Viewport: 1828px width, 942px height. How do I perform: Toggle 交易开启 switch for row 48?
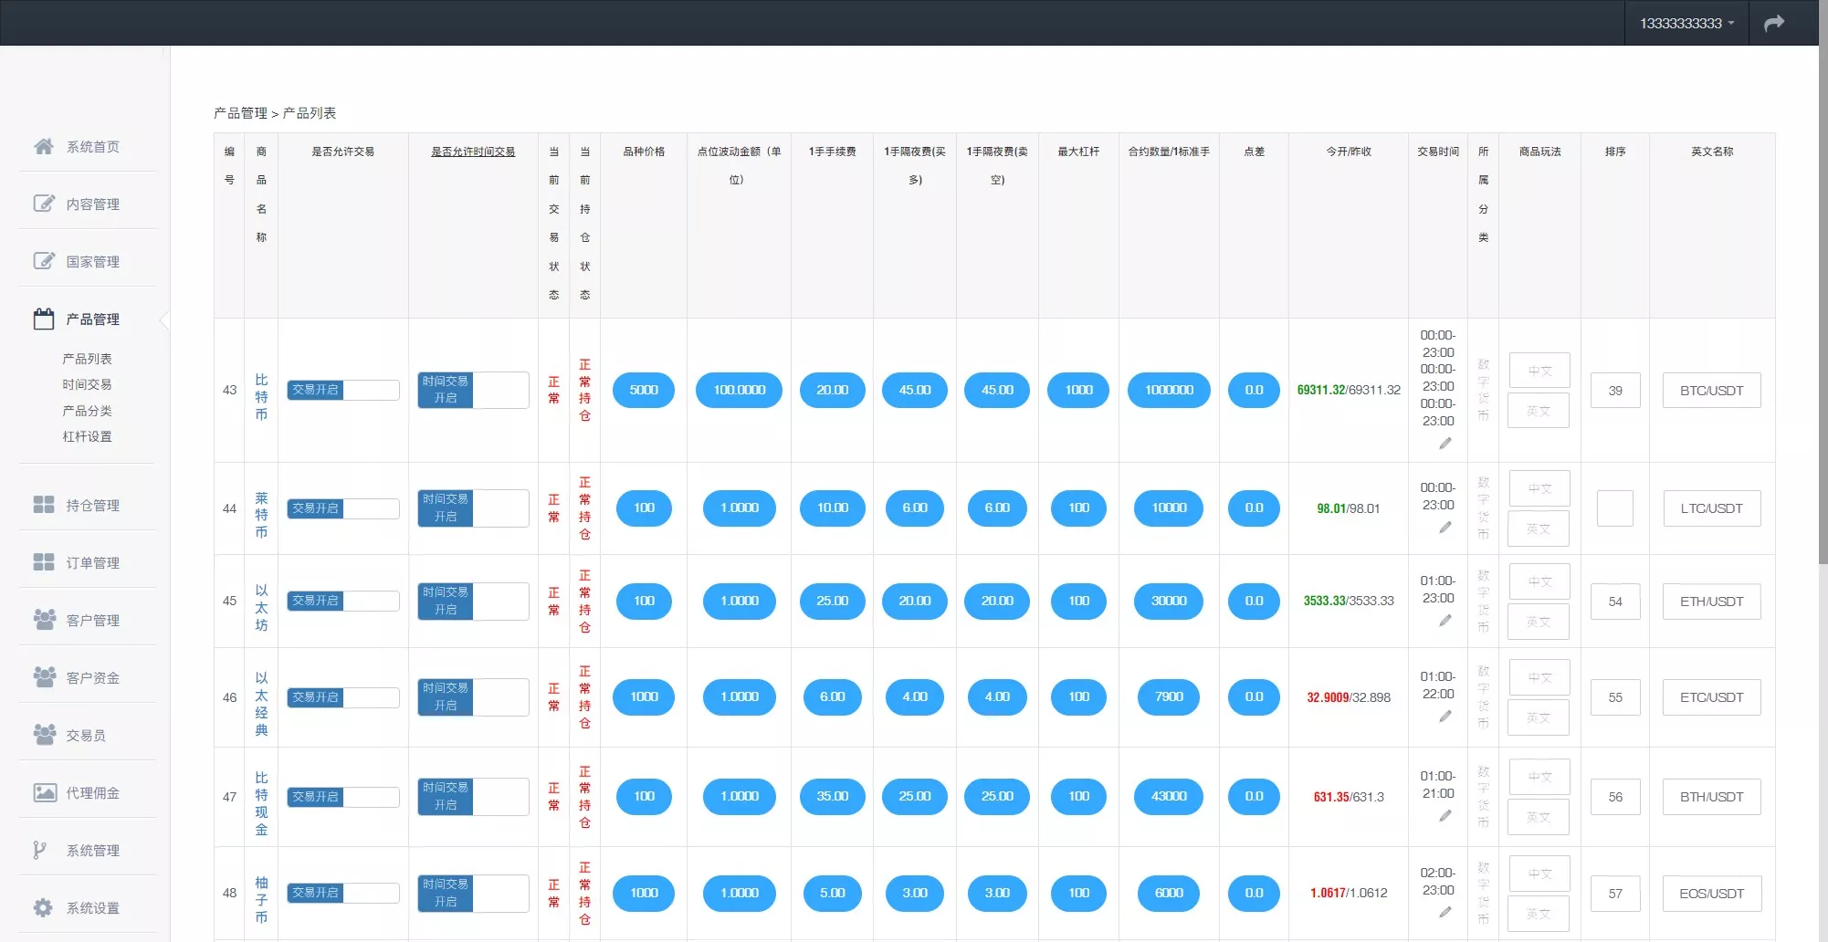[x=342, y=893]
